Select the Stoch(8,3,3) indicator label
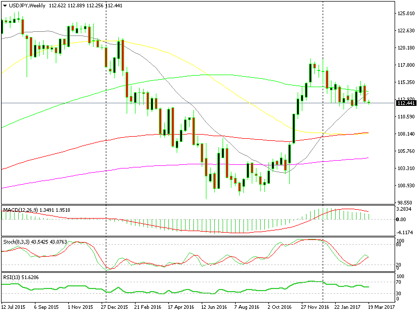Viewport: 417px width, 313px height. coord(16,242)
